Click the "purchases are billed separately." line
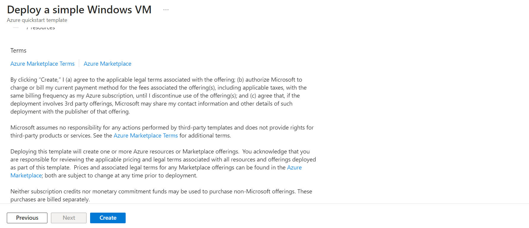This screenshot has height=228, width=529. coord(50,200)
